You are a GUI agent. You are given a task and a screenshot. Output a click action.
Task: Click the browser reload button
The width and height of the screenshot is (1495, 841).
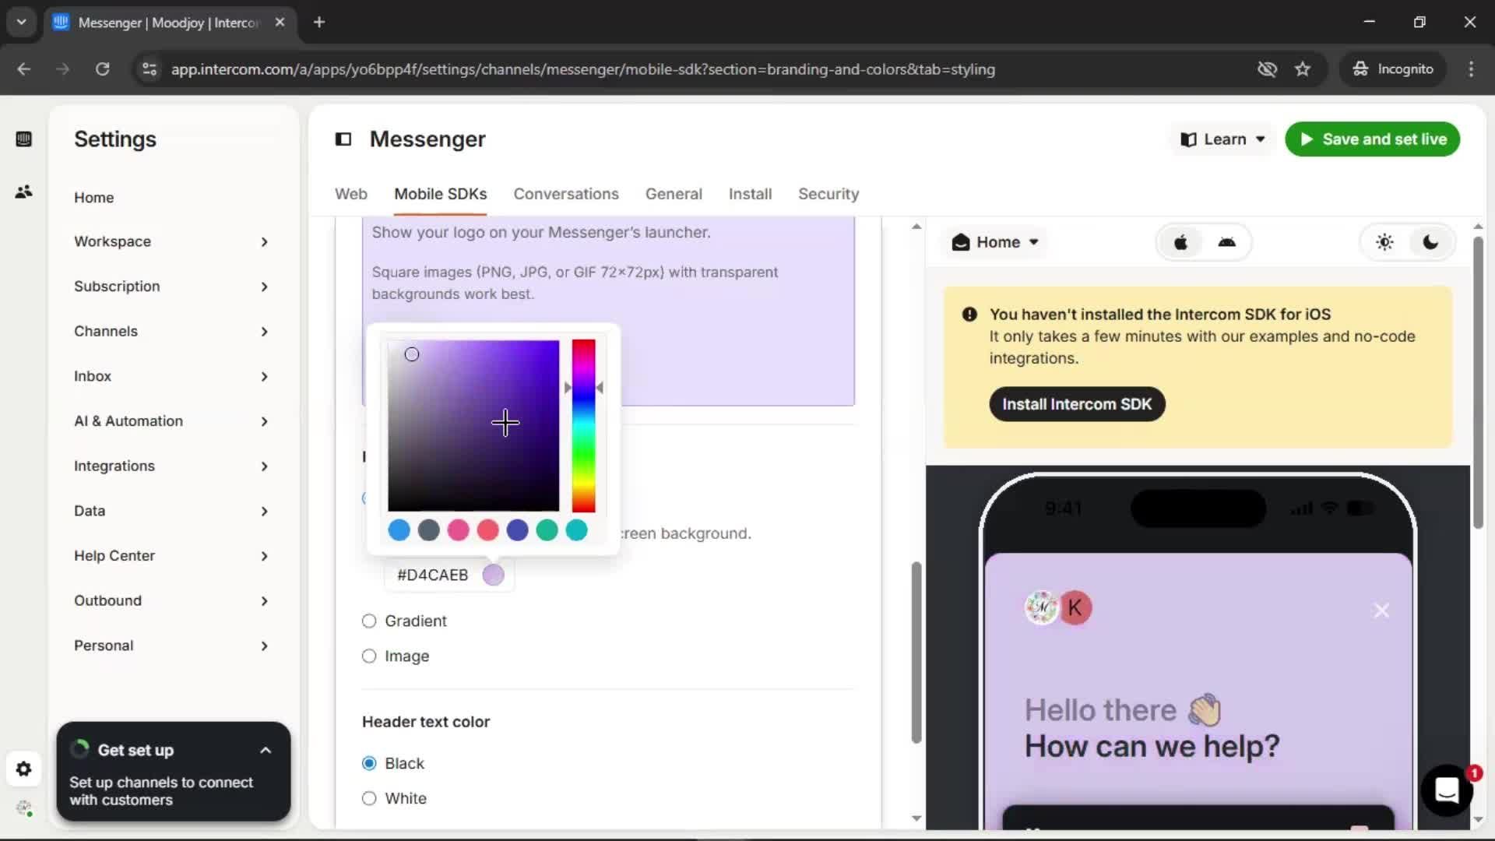(102, 69)
